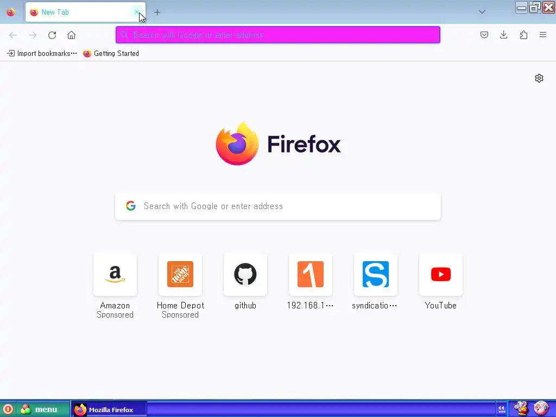
Task: Click the Firefox View icon at top-left
Action: [x=11, y=12]
